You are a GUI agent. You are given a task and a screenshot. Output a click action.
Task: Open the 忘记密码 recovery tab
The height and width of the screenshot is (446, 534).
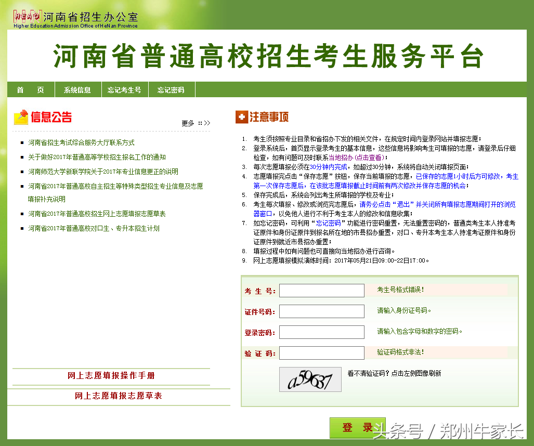pyautogui.click(x=172, y=89)
